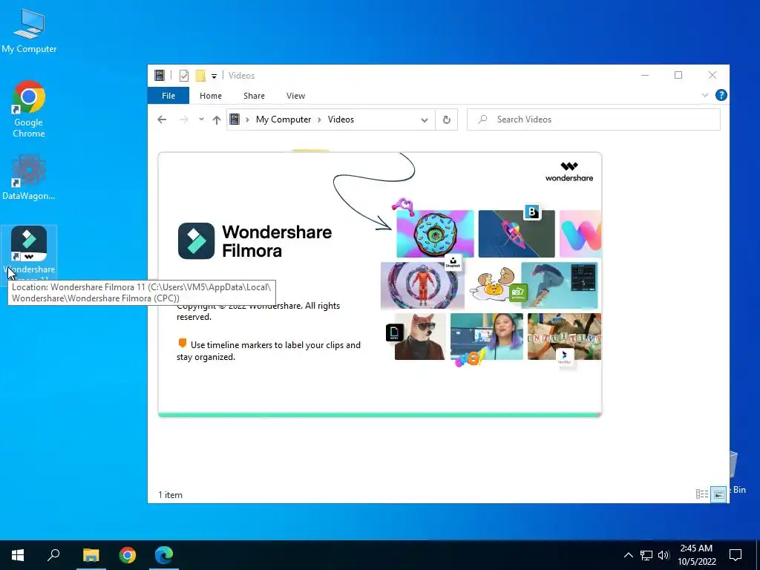The height and width of the screenshot is (570, 760).
Task: Click the '1 item' status bar text
Action: click(170, 495)
